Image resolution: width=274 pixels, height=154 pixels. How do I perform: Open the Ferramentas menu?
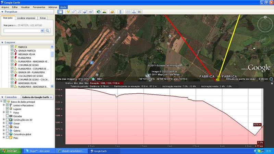39,7
